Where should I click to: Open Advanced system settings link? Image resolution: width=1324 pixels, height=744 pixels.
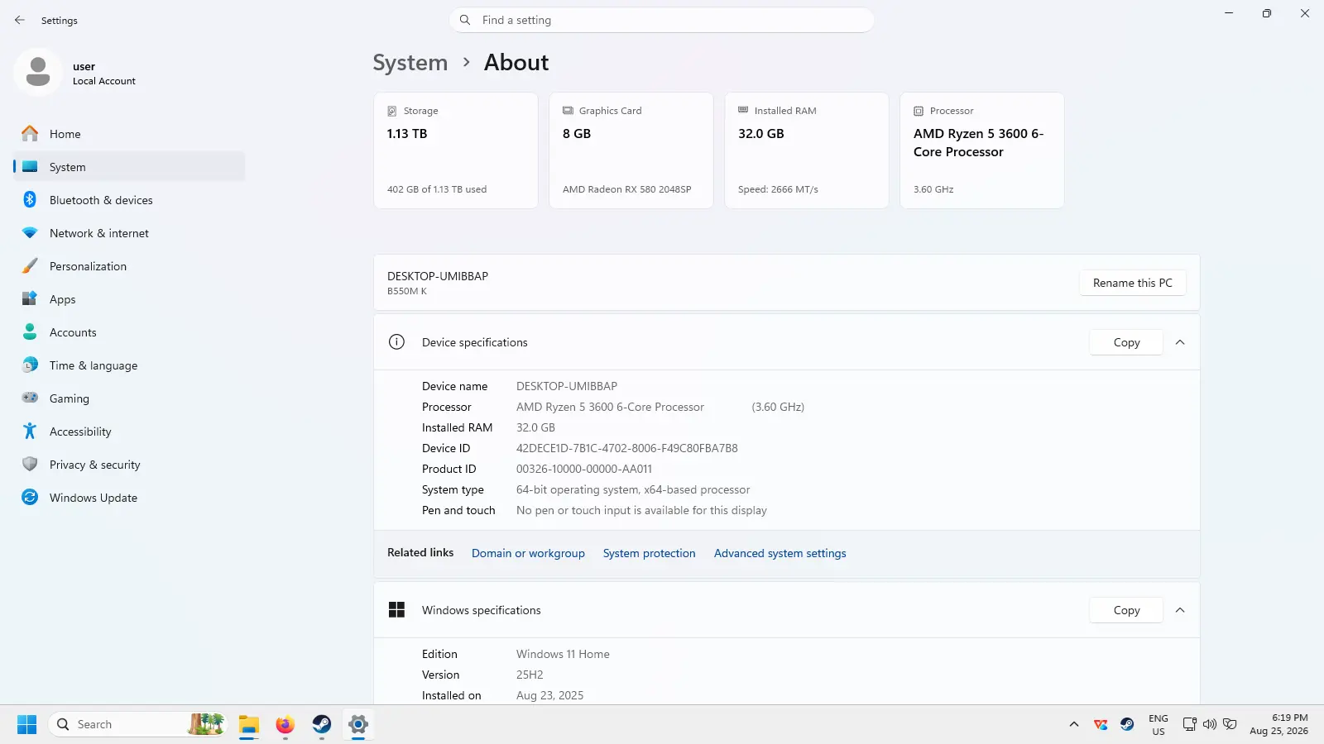coord(780,553)
